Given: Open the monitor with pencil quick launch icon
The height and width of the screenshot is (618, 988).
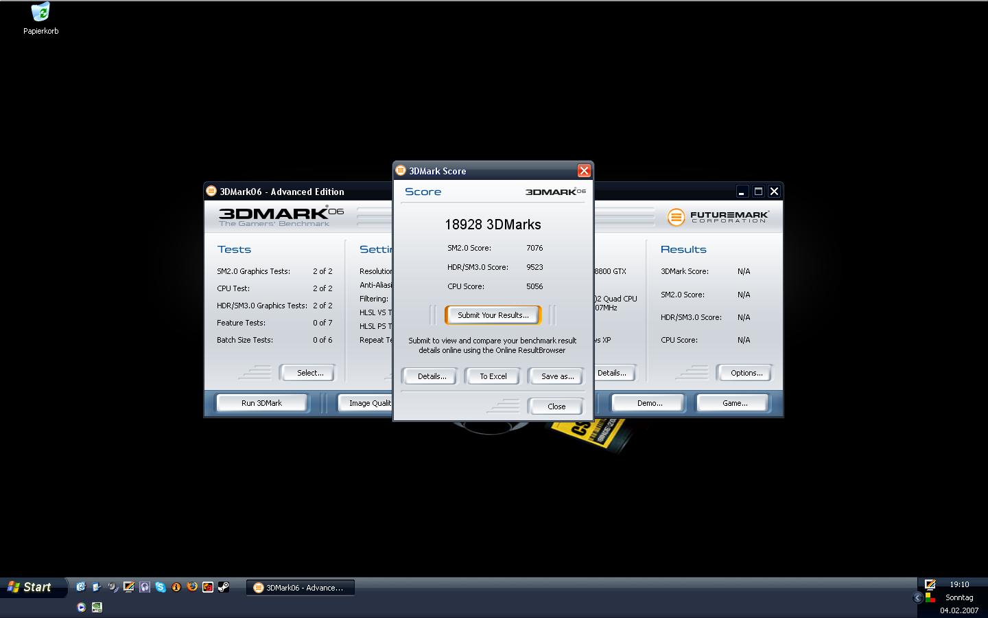Looking at the screenshot, I should point(128,587).
